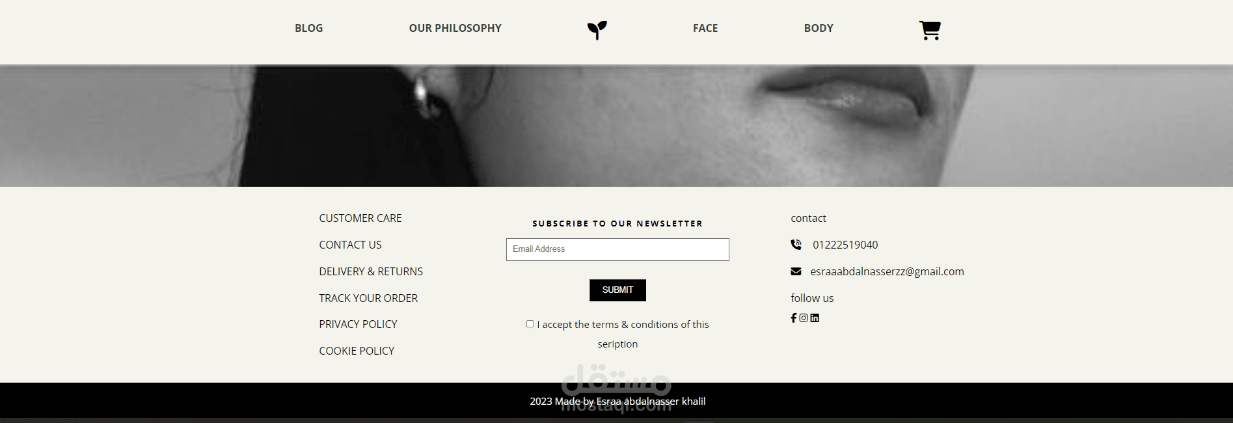Go to OUR PHILOSOPHY in the navigation
Screen dimensions: 1233x423
[455, 28]
